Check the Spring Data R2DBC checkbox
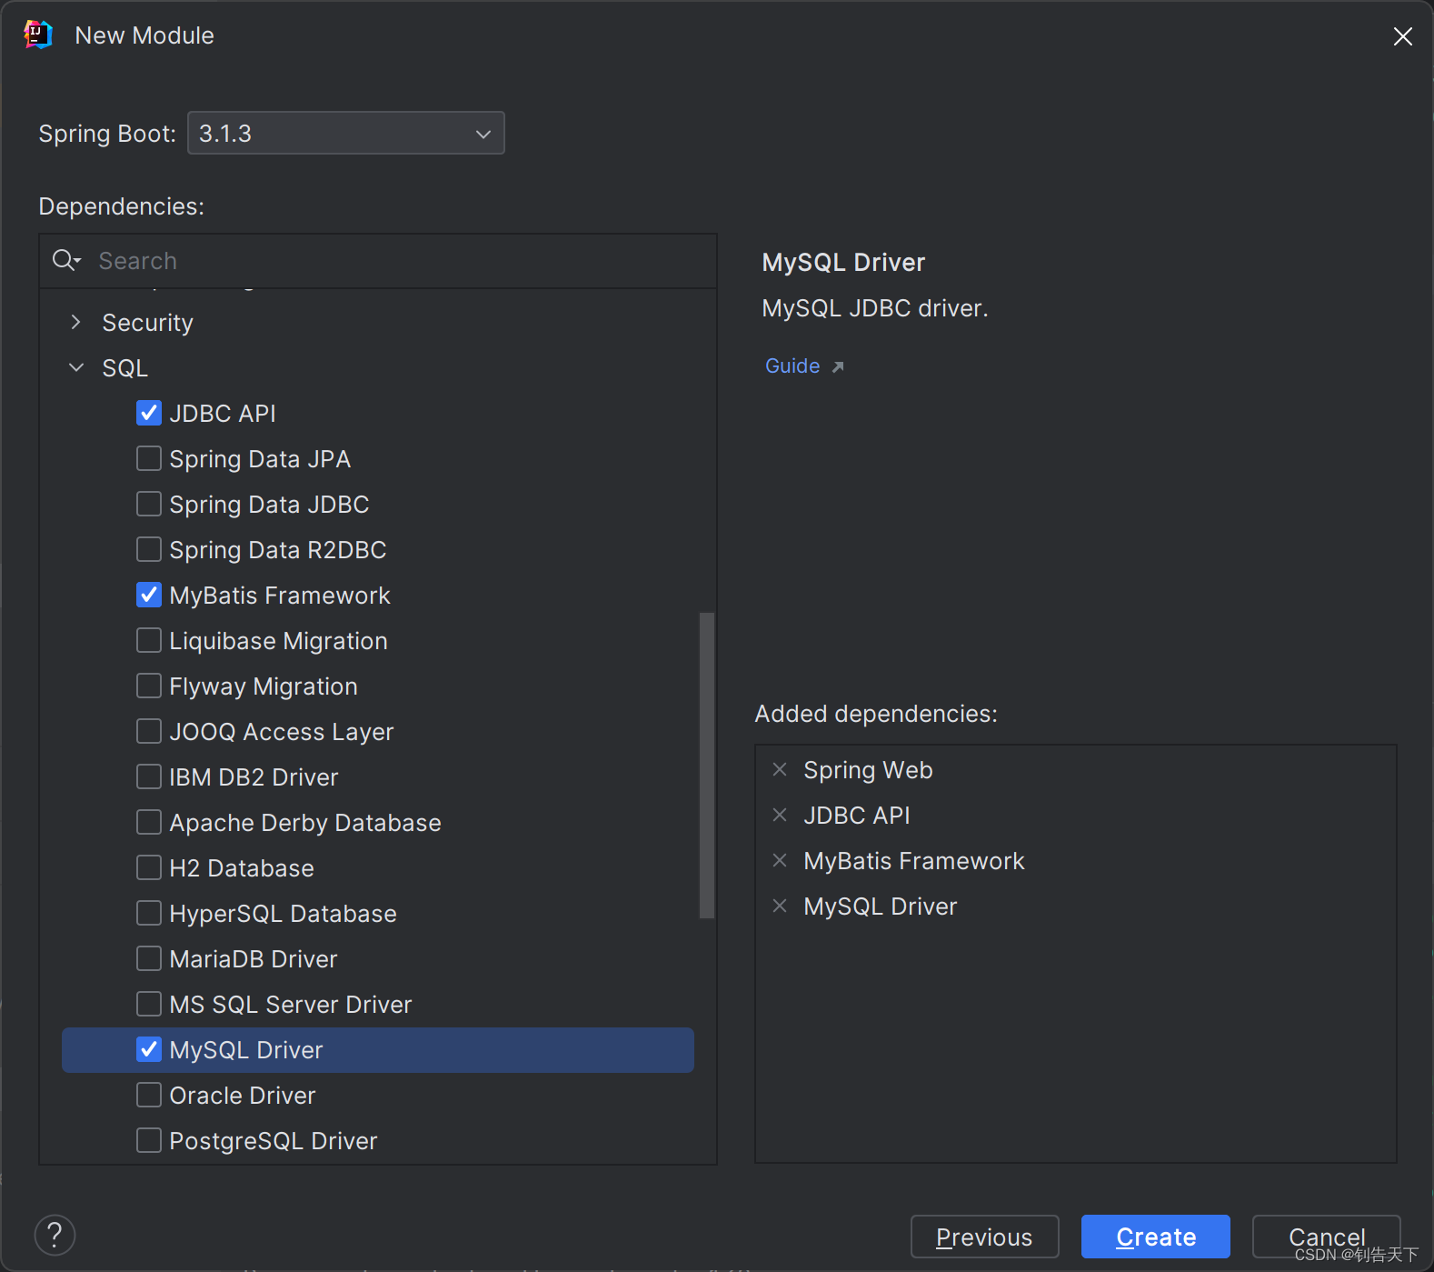This screenshot has width=1434, height=1272. click(x=149, y=549)
